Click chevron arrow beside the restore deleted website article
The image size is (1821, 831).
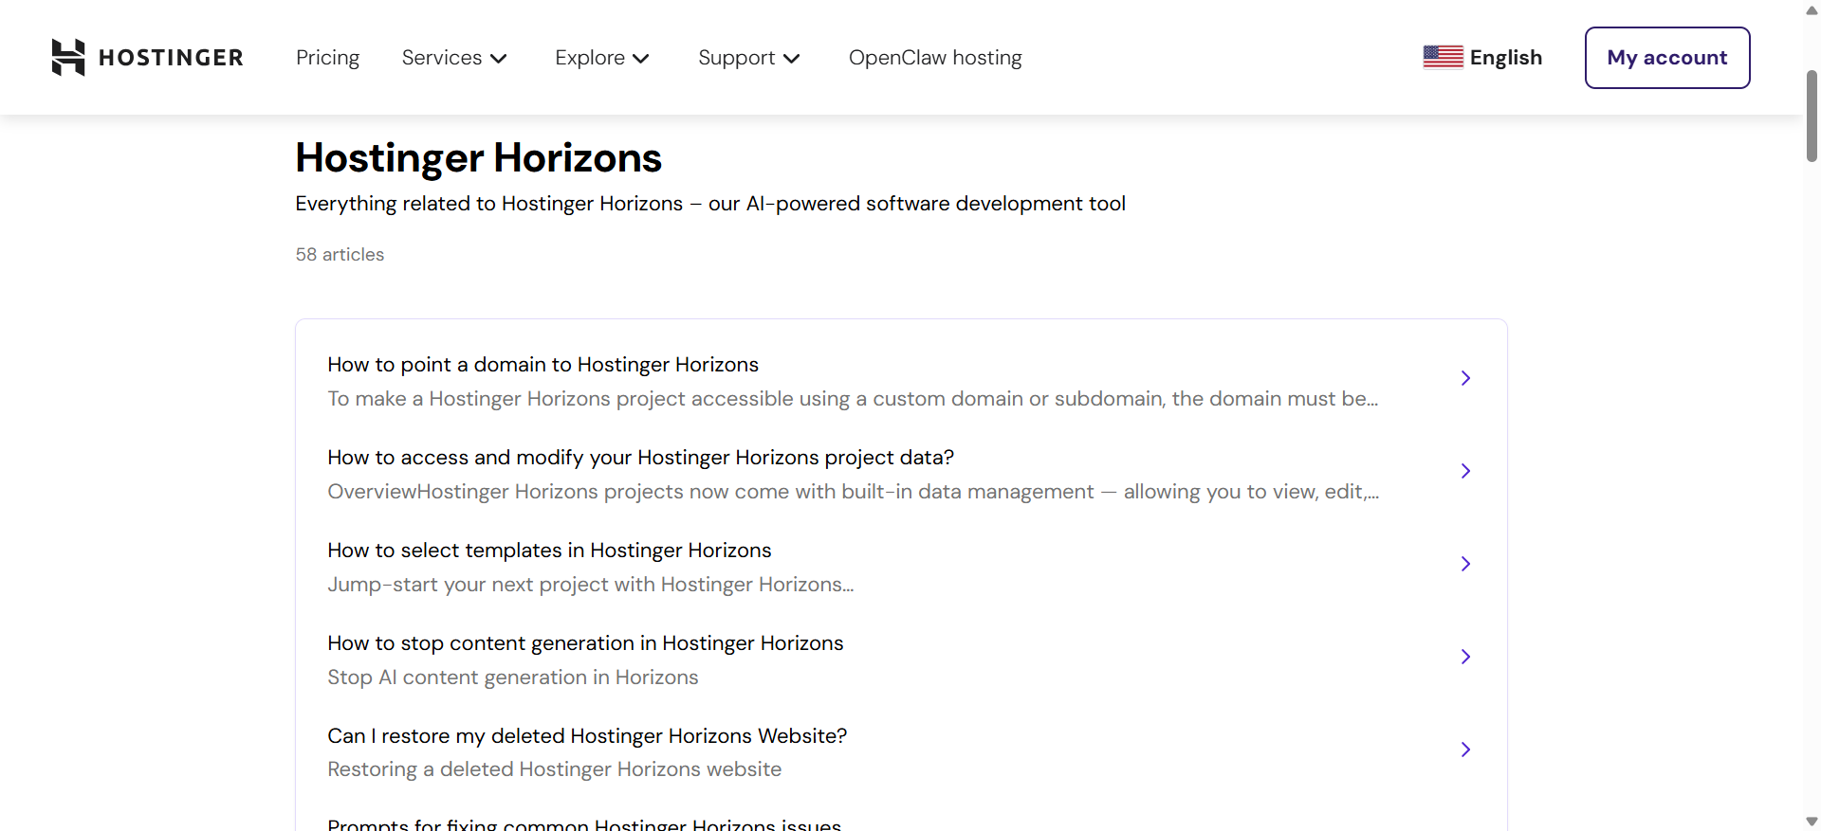point(1465,750)
